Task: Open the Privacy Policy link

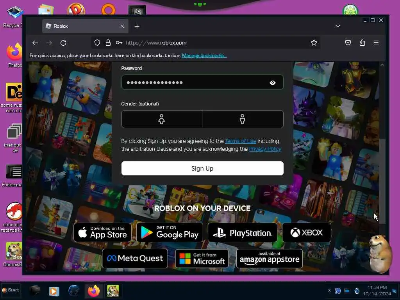Action: (265, 149)
